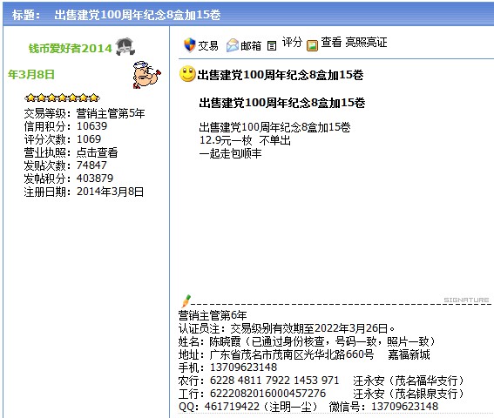Click the title bar text 出售建党100周年纪念8盒加15卷
Image resolution: width=494 pixels, height=418 pixels.
pos(138,15)
